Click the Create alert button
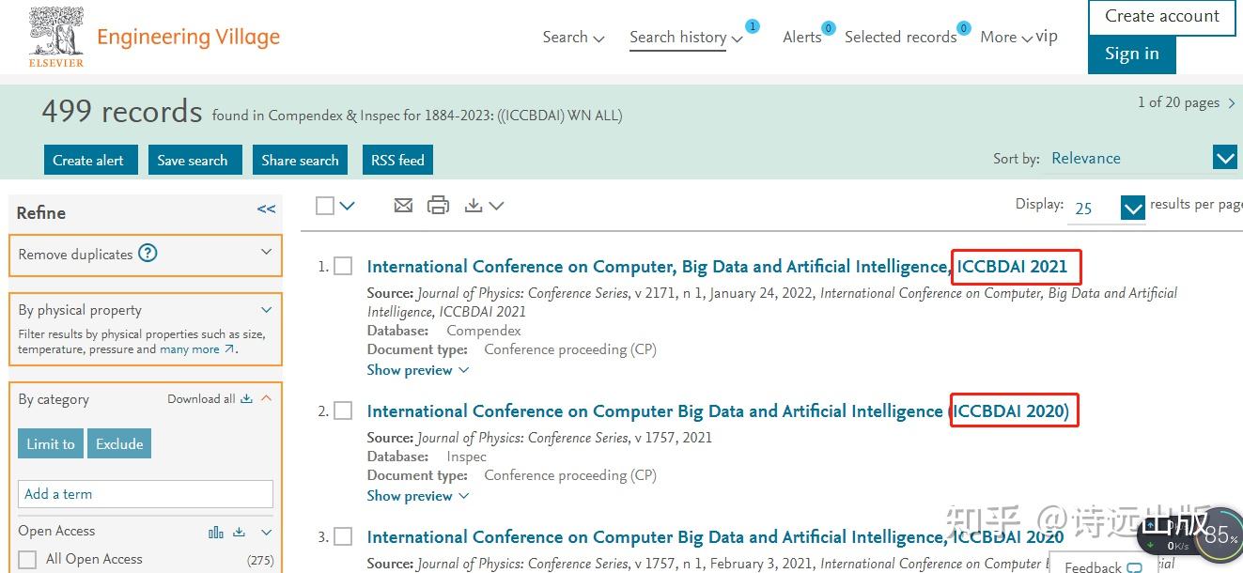The width and height of the screenshot is (1243, 573). tap(88, 160)
